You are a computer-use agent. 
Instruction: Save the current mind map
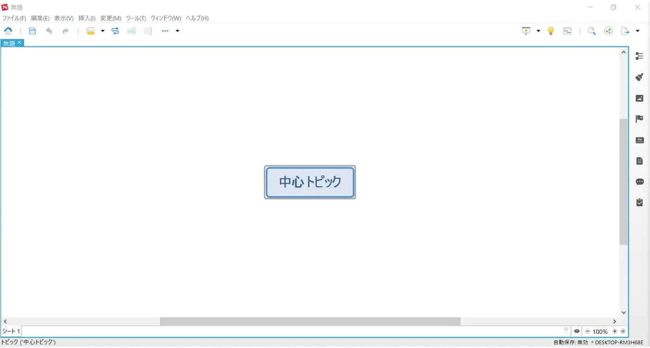(x=32, y=31)
